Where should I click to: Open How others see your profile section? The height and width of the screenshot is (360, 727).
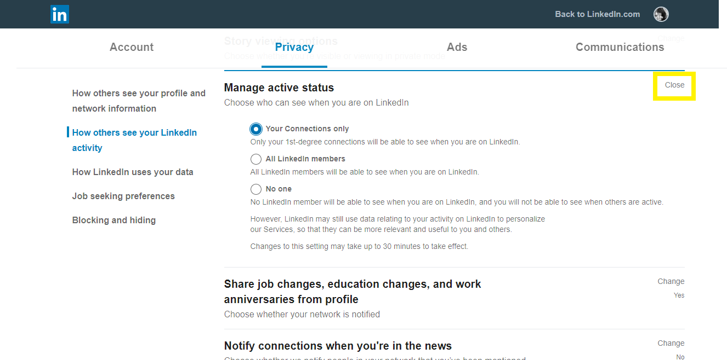[139, 101]
